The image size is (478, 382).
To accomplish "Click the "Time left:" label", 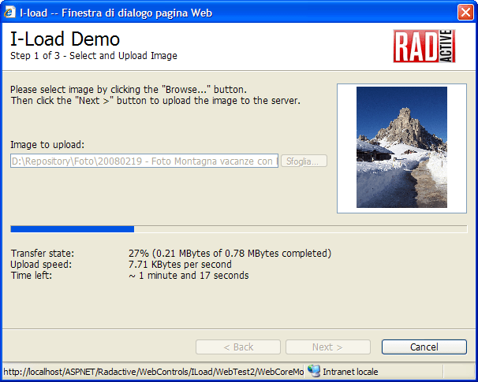I will pyautogui.click(x=32, y=275).
